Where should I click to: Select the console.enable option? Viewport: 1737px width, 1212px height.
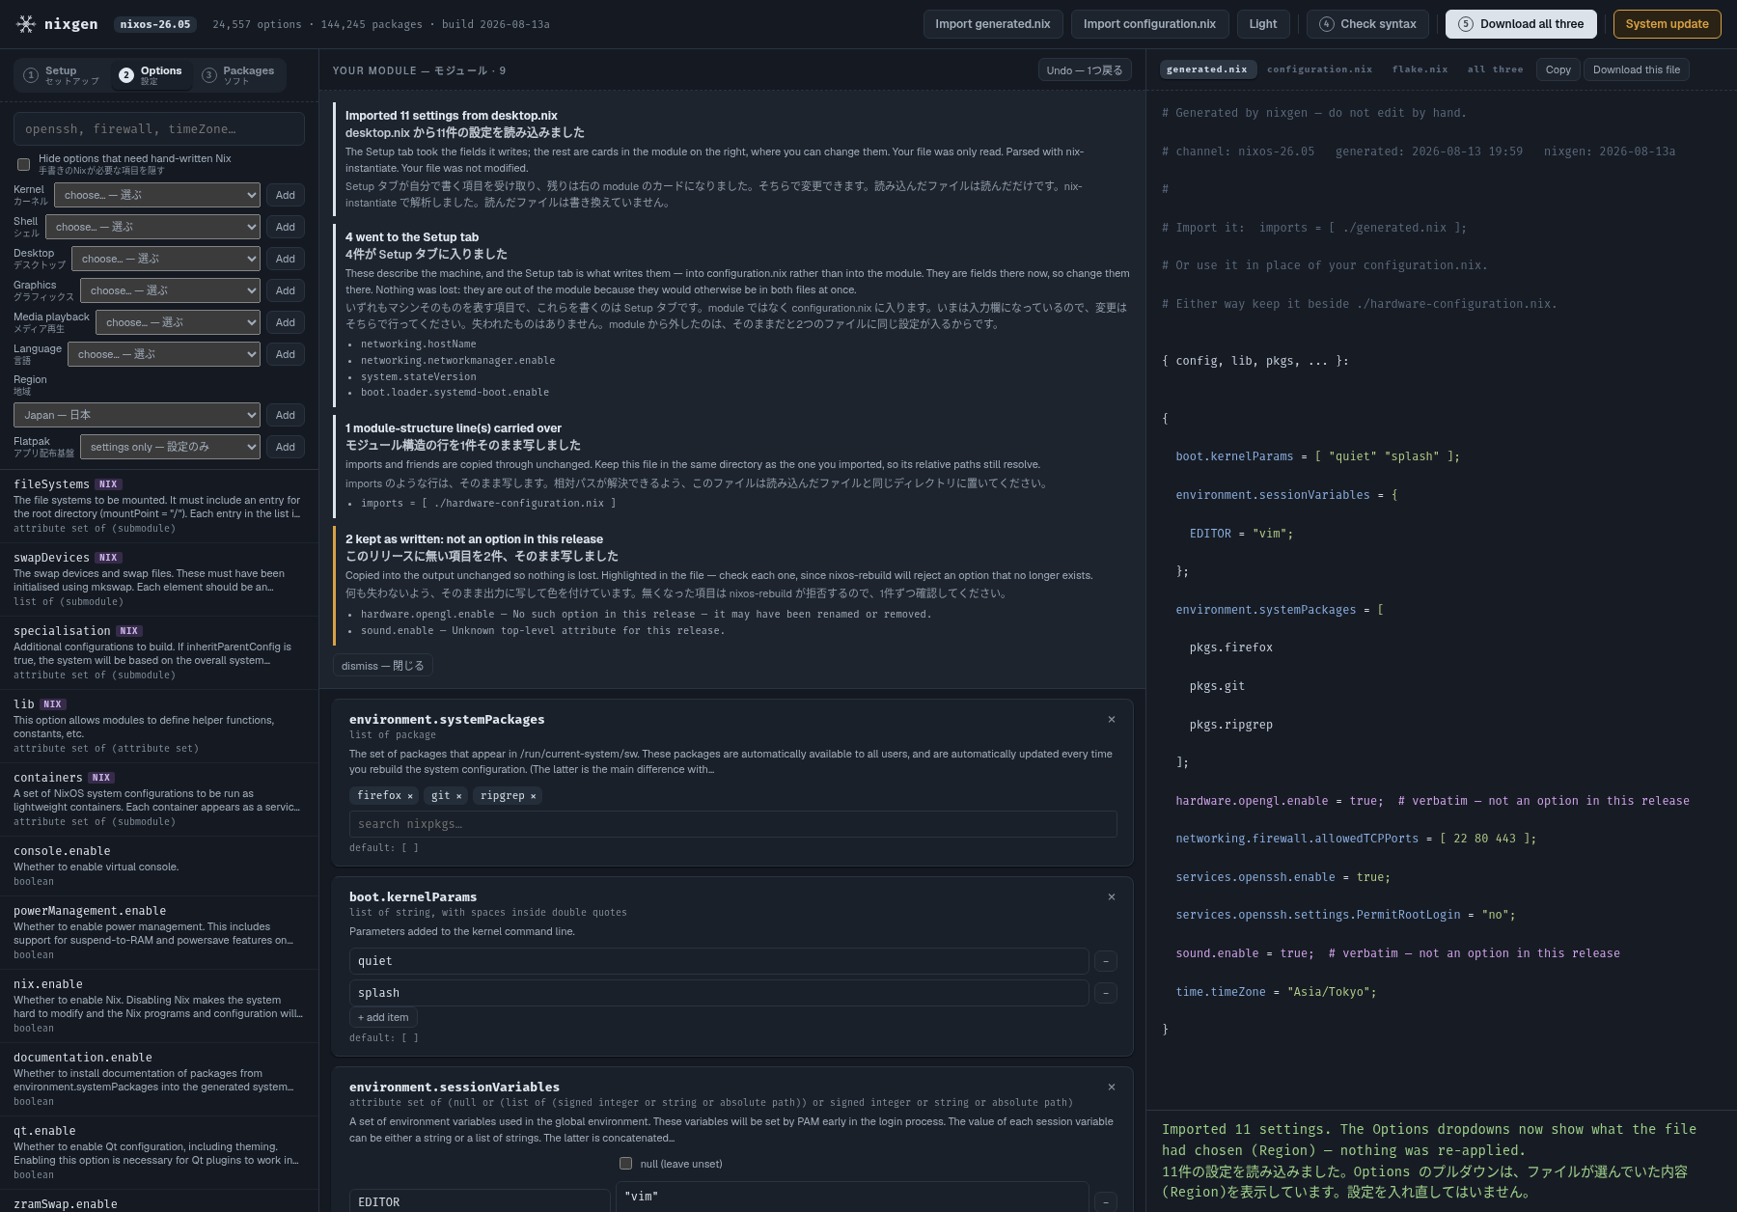(x=159, y=866)
